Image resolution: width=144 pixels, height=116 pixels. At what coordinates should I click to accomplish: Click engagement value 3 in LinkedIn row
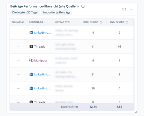click(x=119, y=74)
